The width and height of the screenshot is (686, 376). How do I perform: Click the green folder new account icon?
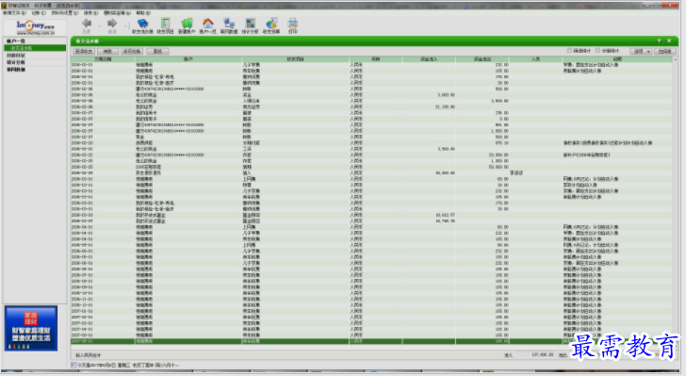(187, 24)
